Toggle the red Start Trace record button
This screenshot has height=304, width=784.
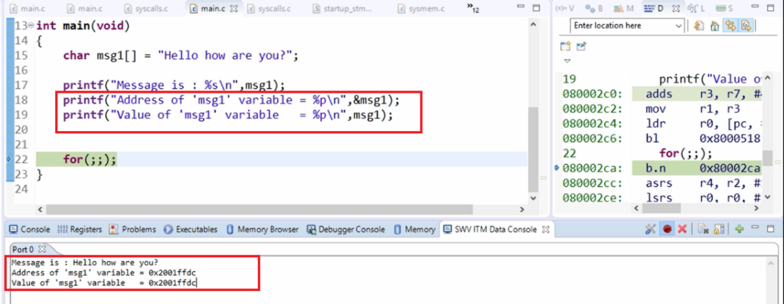pyautogui.click(x=667, y=229)
